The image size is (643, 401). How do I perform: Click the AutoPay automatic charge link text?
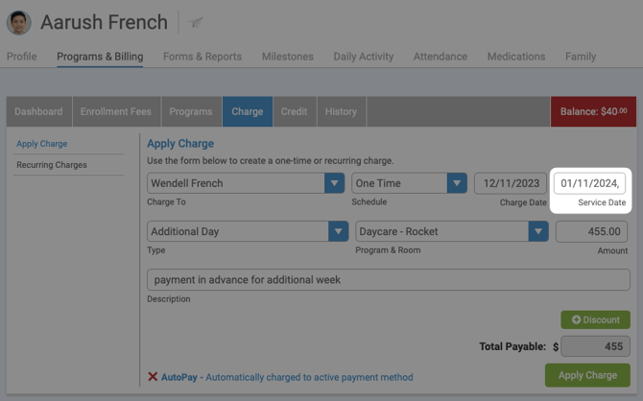pyautogui.click(x=287, y=377)
